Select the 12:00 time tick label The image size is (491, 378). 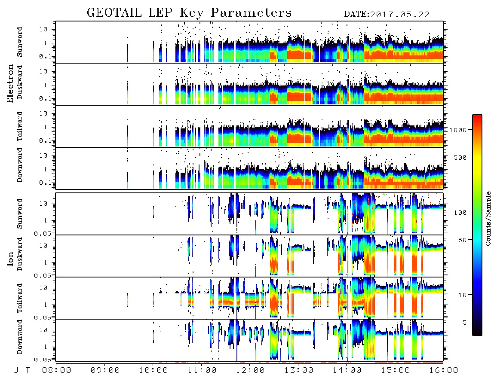tap(250, 371)
